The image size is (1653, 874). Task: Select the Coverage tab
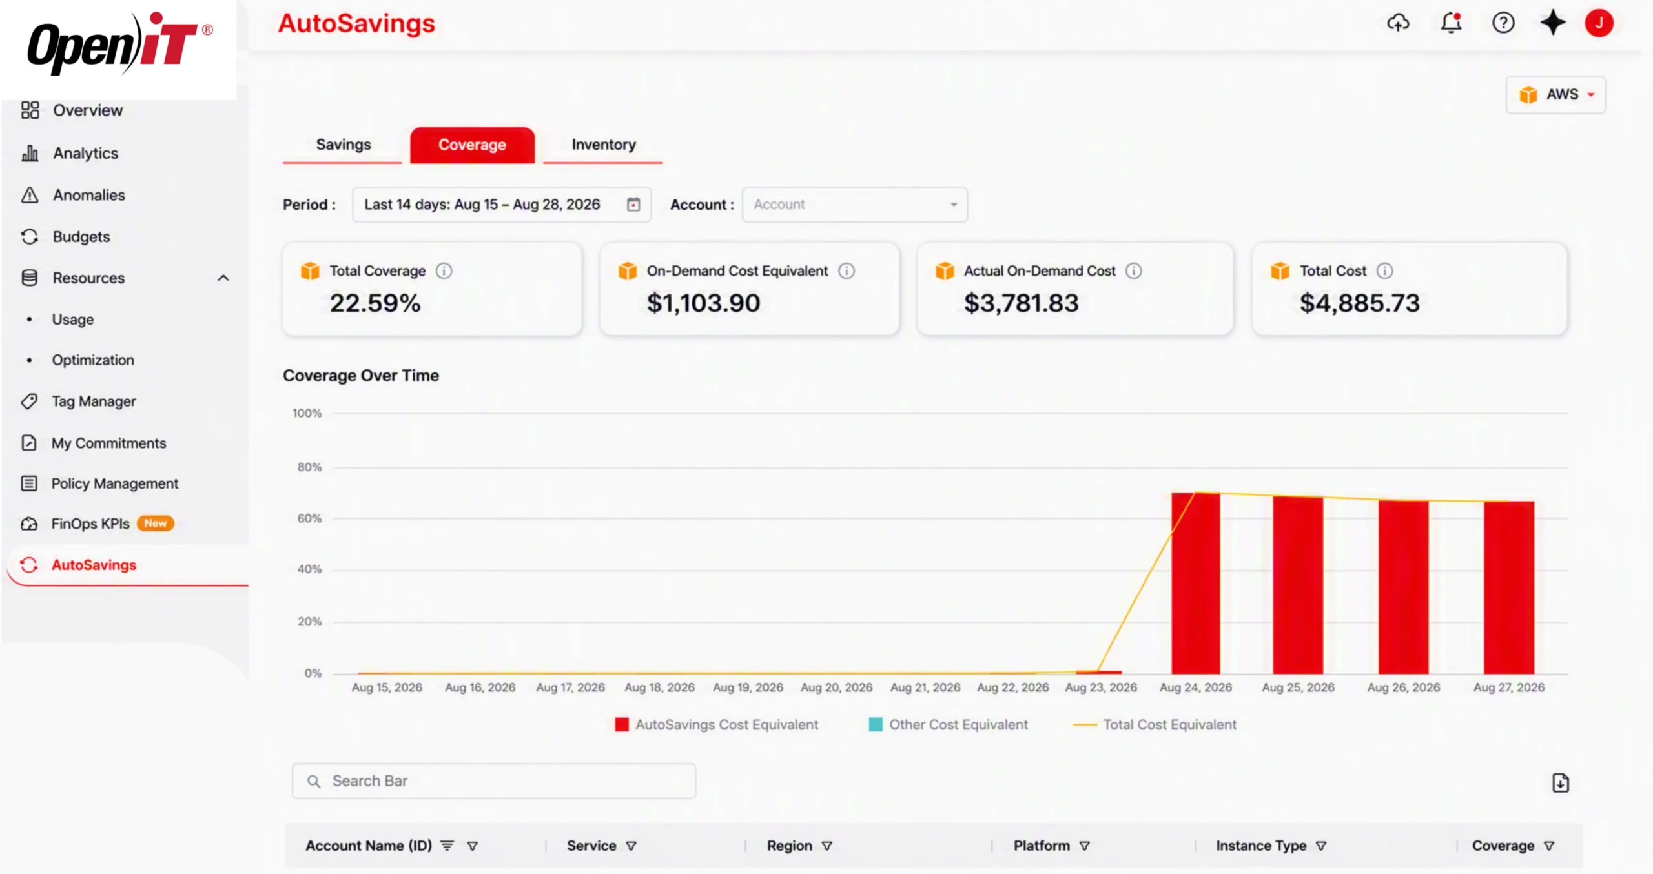[472, 145]
